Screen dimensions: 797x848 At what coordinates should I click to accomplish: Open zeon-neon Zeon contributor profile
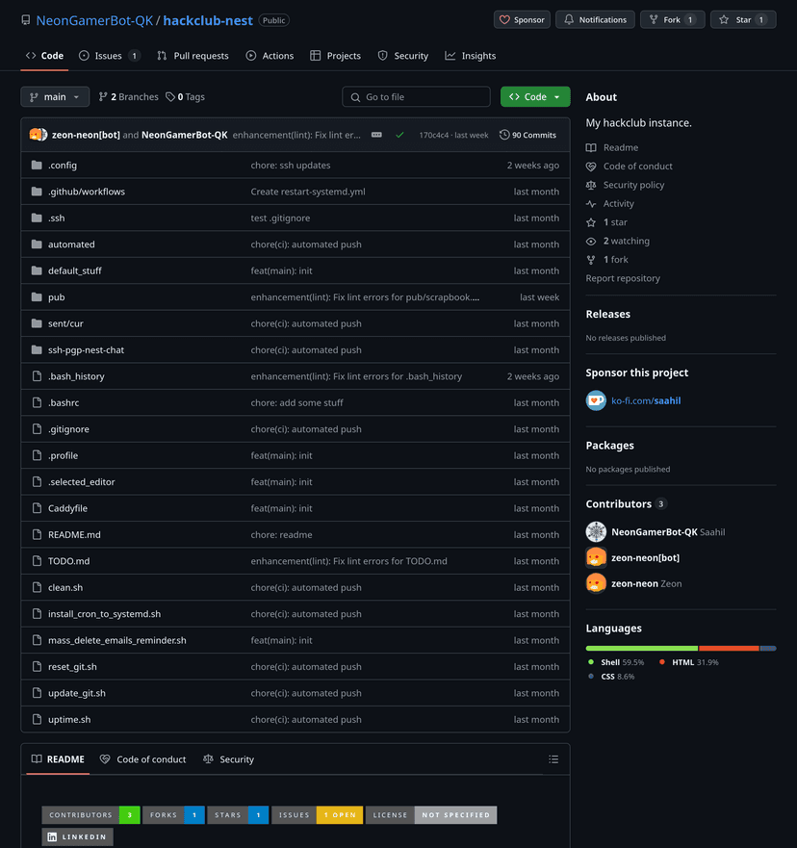(x=646, y=583)
